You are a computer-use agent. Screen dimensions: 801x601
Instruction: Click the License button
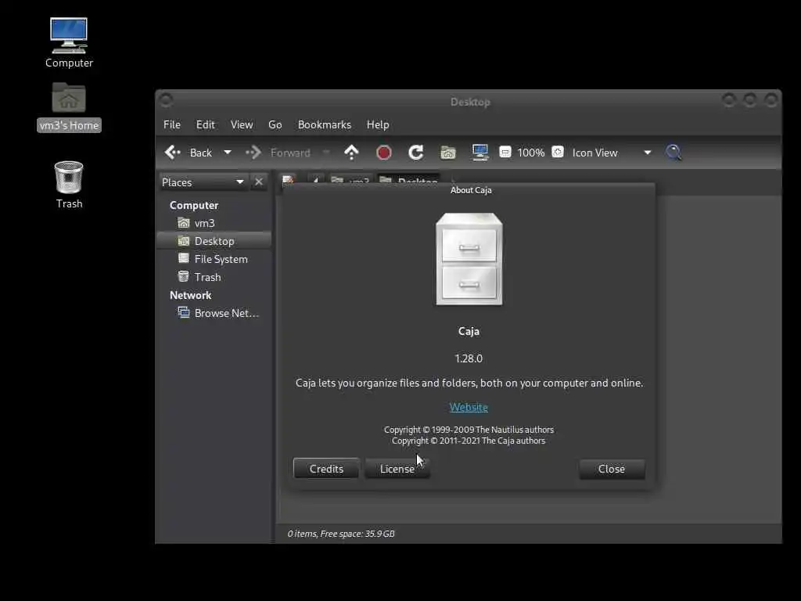[x=397, y=469]
